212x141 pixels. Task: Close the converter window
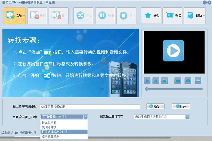click(x=209, y=2)
